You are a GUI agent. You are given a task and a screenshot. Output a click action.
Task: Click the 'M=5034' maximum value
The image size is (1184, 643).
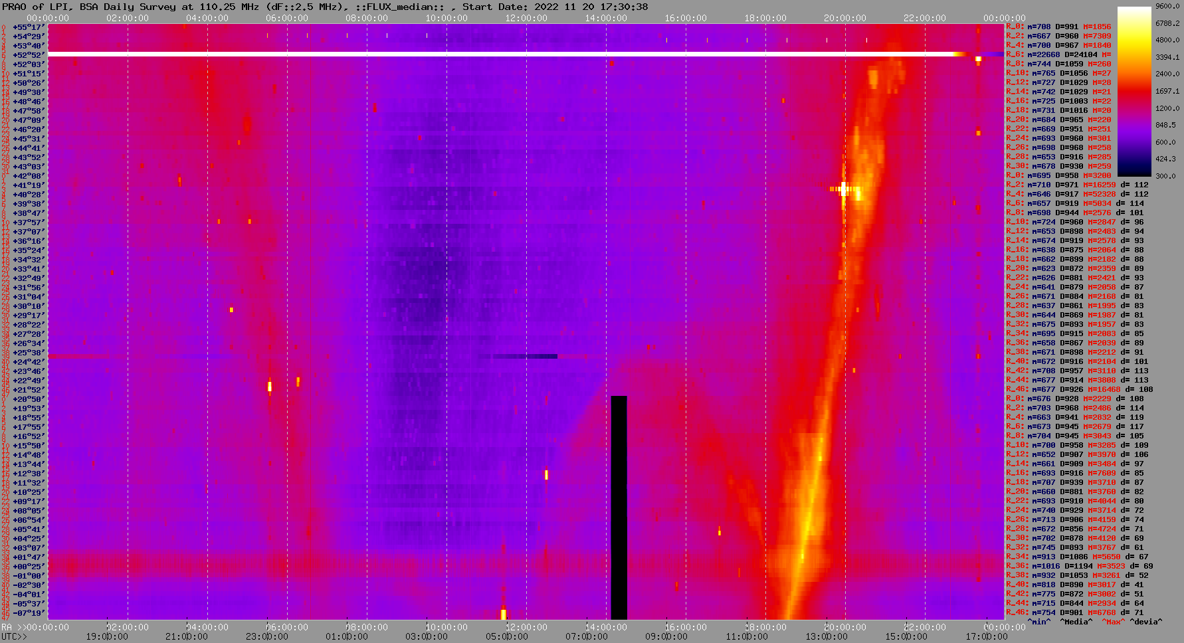1097,203
